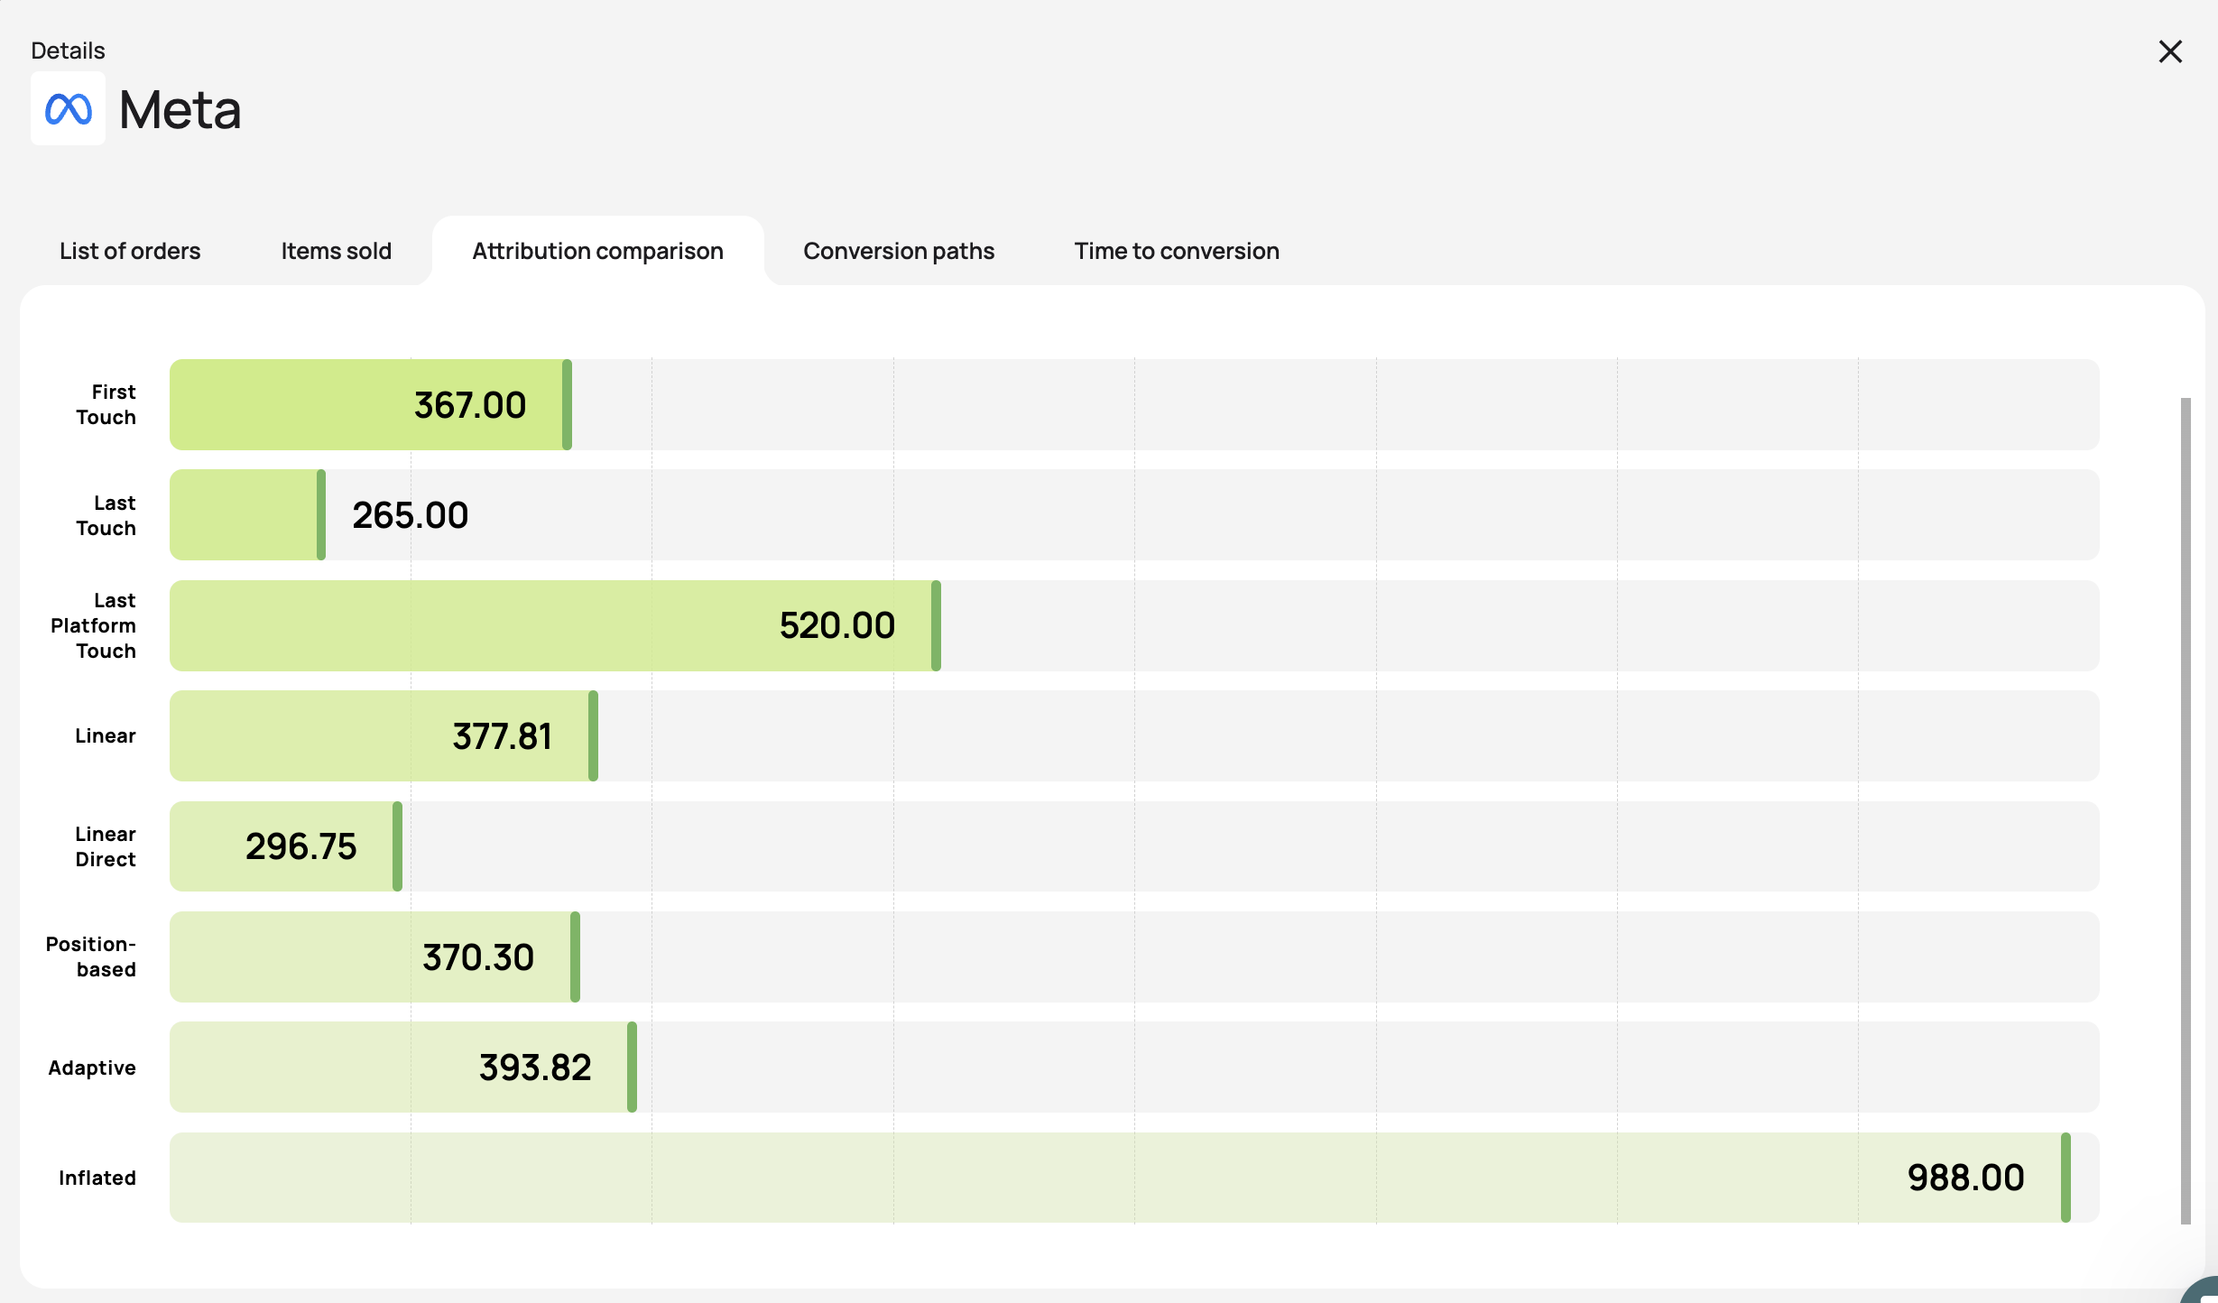Select the Inflated bar showing 988.00
Image resolution: width=2218 pixels, height=1303 pixels.
pos(1120,1178)
